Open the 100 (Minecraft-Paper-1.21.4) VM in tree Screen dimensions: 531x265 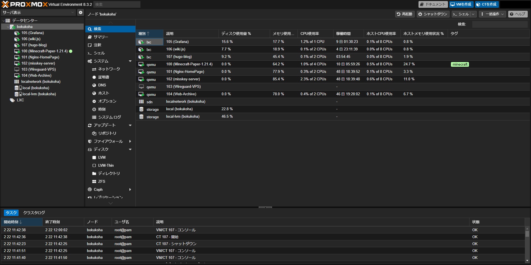[44, 51]
